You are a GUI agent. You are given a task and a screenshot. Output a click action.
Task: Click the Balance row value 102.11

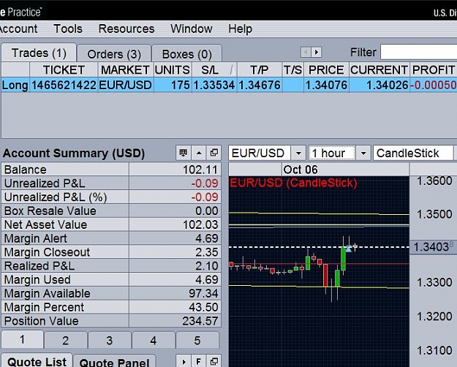(x=200, y=170)
